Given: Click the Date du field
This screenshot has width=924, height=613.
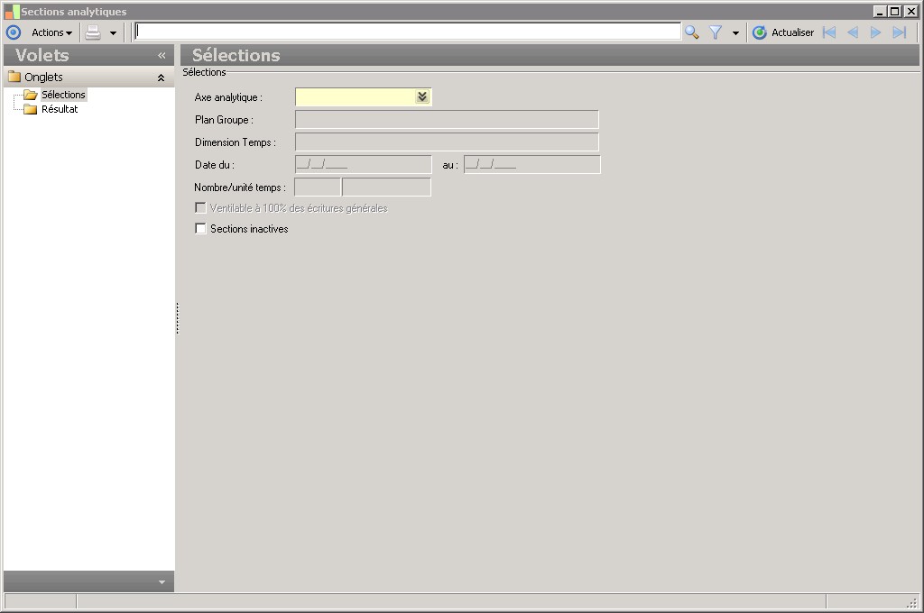Looking at the screenshot, I should click(x=363, y=164).
